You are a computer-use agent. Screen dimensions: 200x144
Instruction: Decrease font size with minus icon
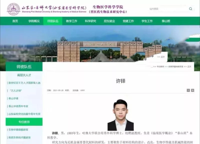[188, 90]
